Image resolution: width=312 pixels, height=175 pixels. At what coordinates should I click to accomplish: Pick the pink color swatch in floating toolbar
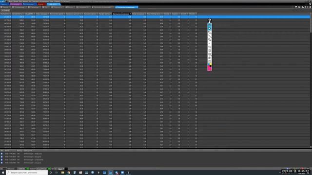click(x=210, y=69)
